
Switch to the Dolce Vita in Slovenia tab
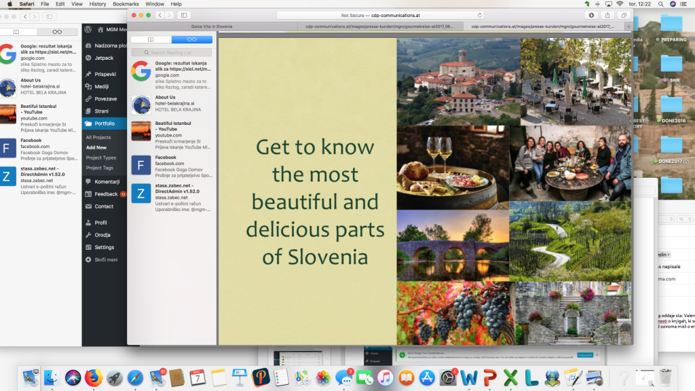(x=212, y=26)
